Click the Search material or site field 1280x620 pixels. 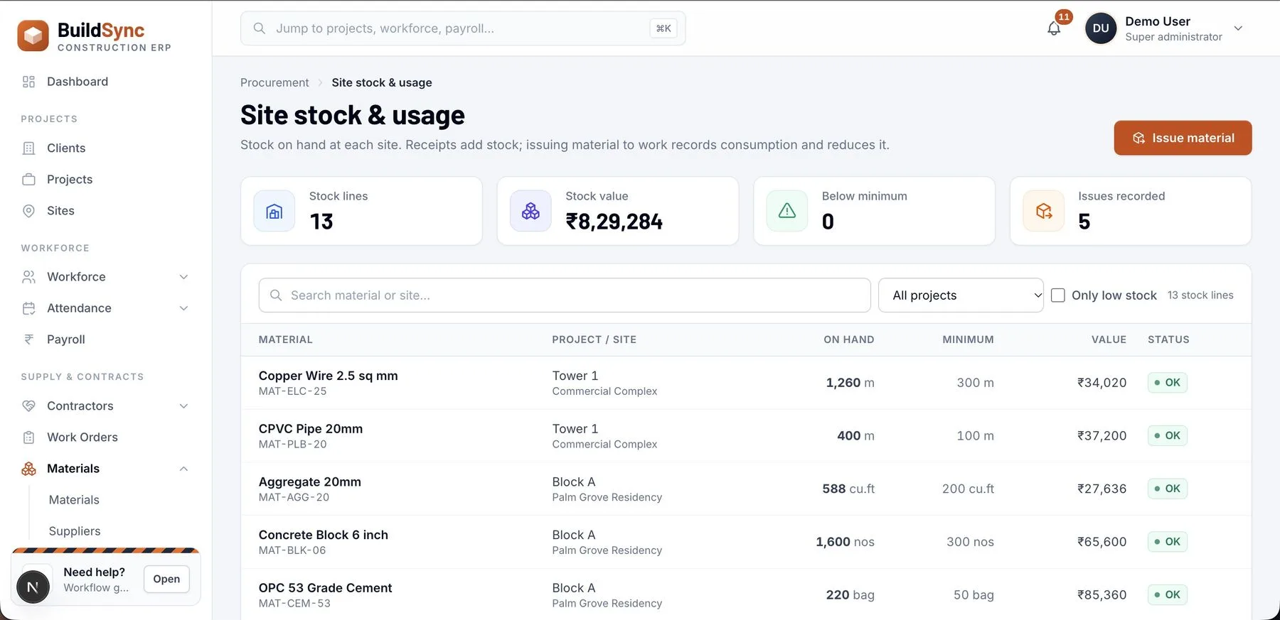565,295
